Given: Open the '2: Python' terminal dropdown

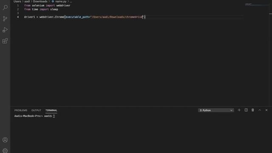Looking at the screenshot, I should 216,110.
